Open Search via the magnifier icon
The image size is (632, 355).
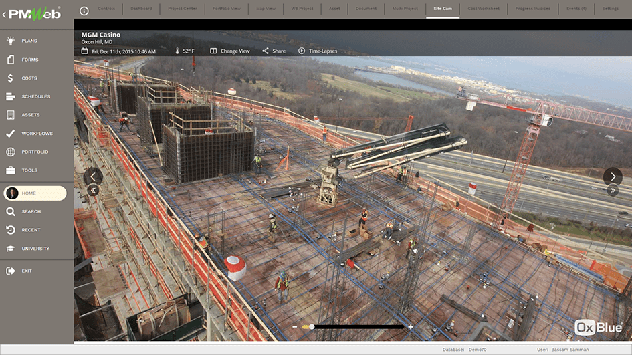[11, 211]
